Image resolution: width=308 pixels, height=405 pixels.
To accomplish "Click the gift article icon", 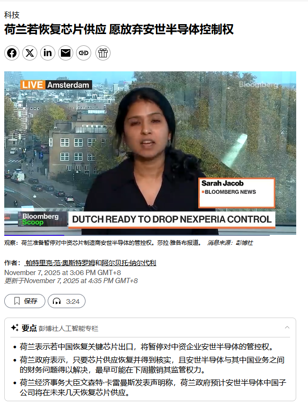I will tap(103, 53).
